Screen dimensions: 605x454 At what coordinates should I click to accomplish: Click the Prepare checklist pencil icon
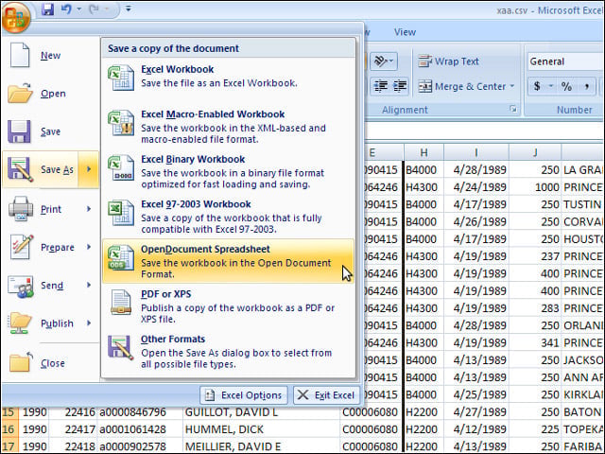pyautogui.click(x=21, y=246)
